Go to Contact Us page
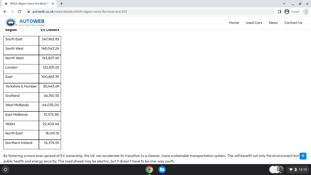 point(293,23)
